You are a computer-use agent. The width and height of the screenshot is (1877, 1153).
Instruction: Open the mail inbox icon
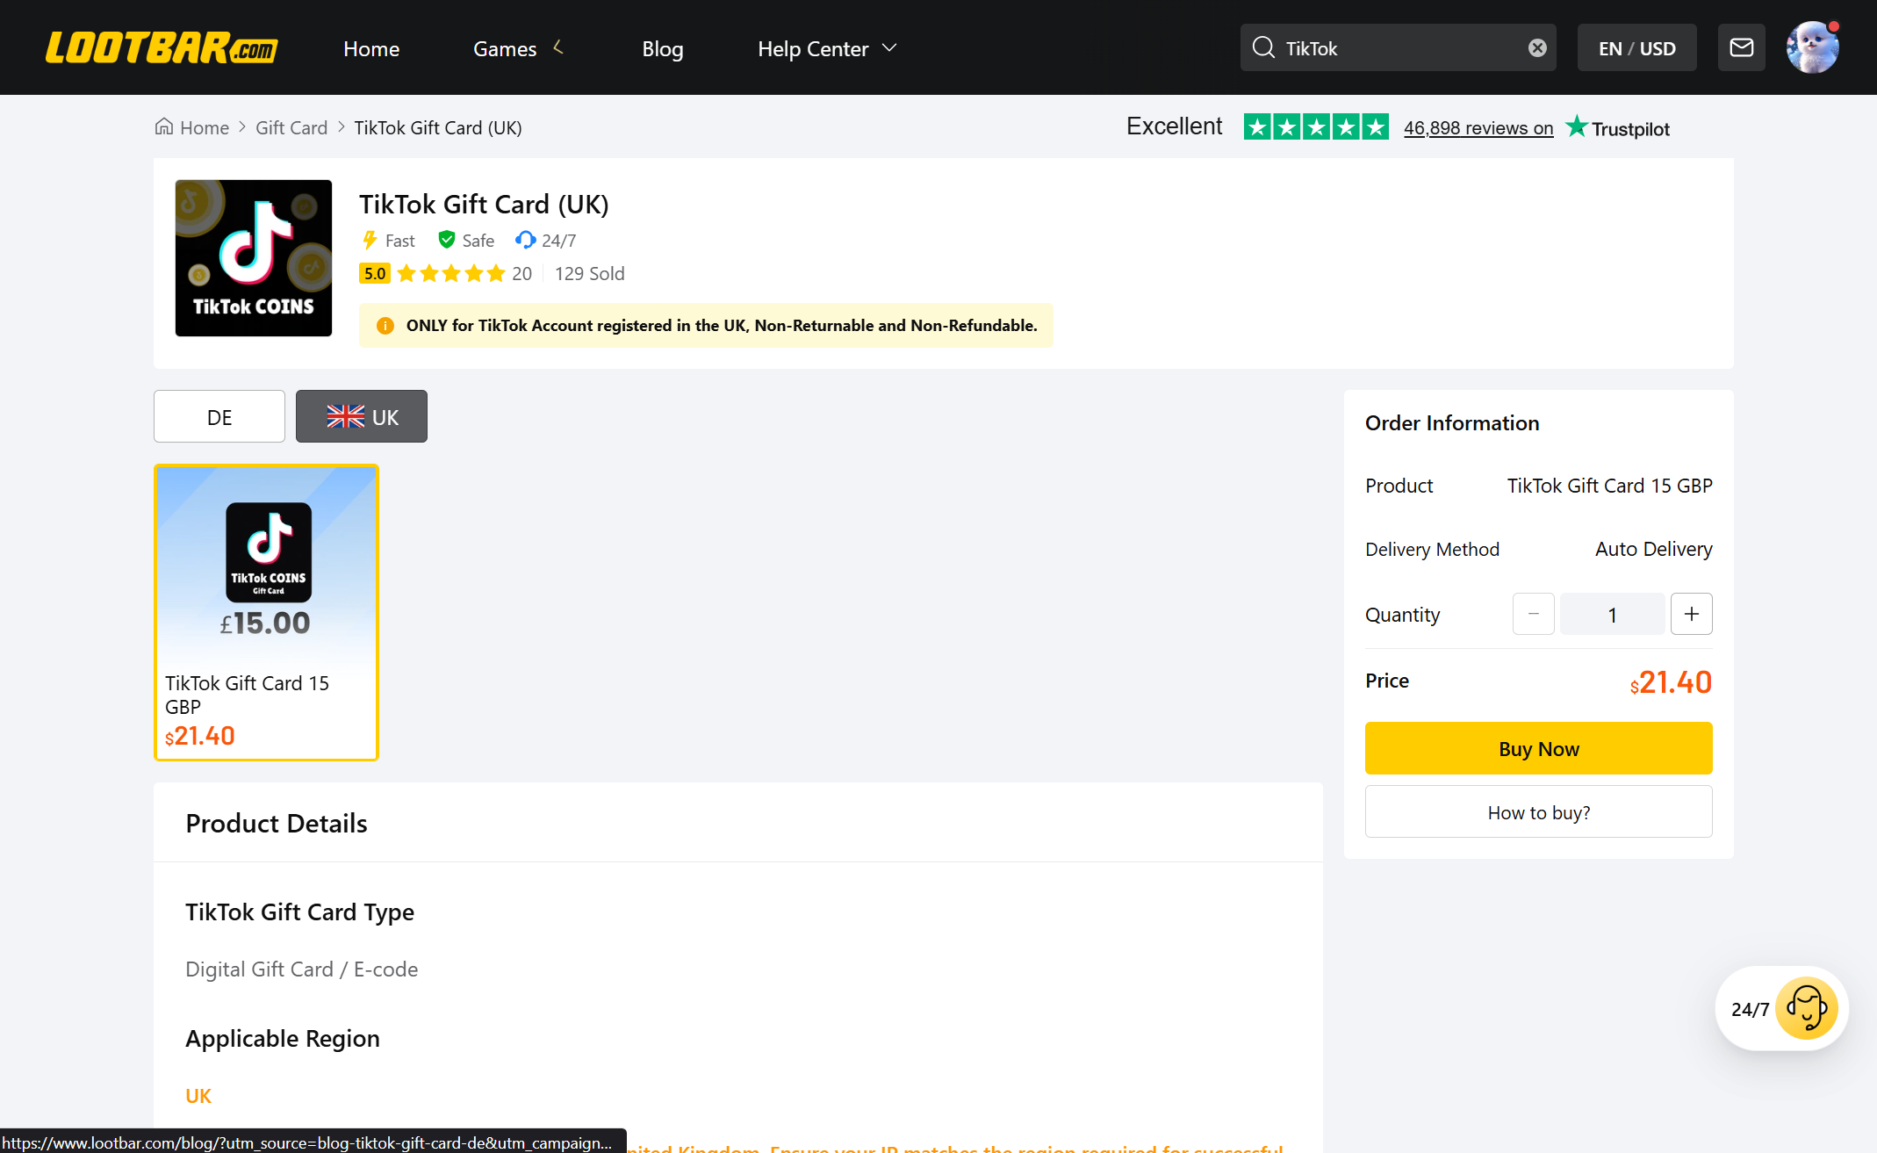click(x=1742, y=47)
